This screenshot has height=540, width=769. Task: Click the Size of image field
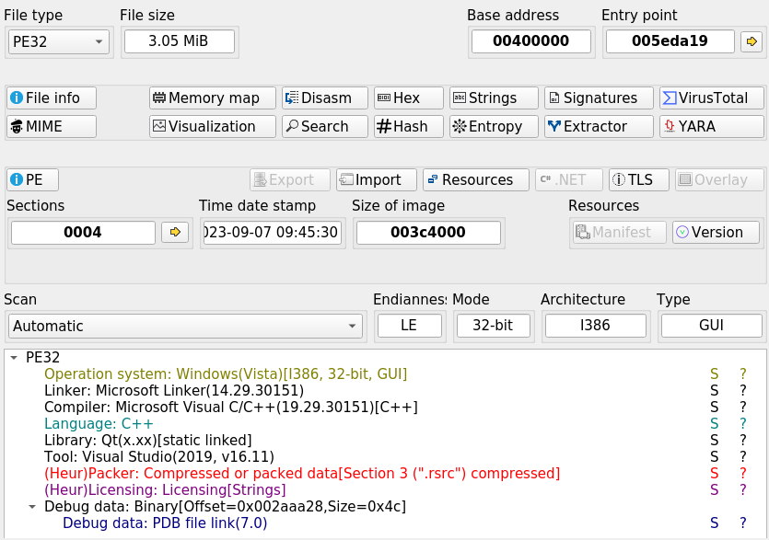point(428,232)
